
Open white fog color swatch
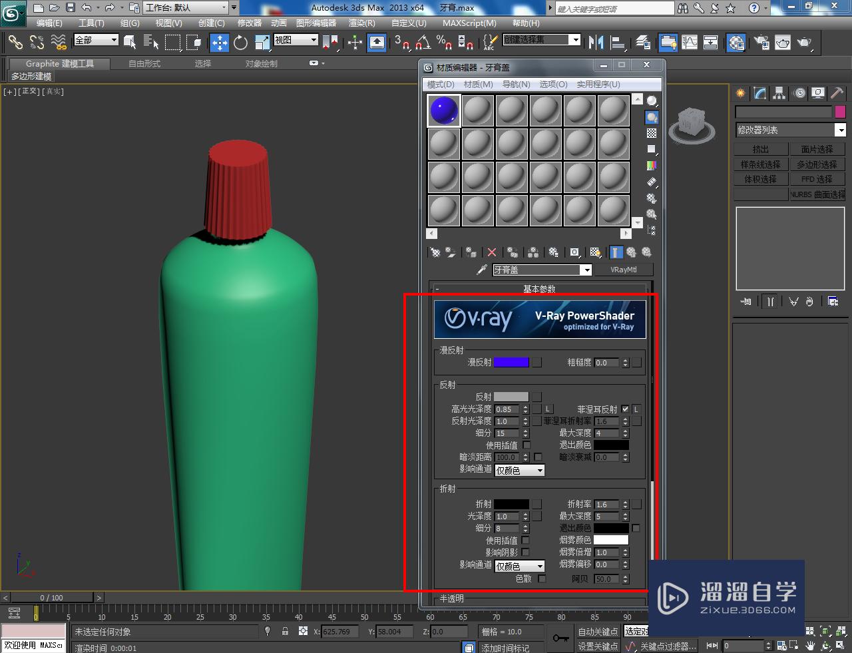(611, 540)
